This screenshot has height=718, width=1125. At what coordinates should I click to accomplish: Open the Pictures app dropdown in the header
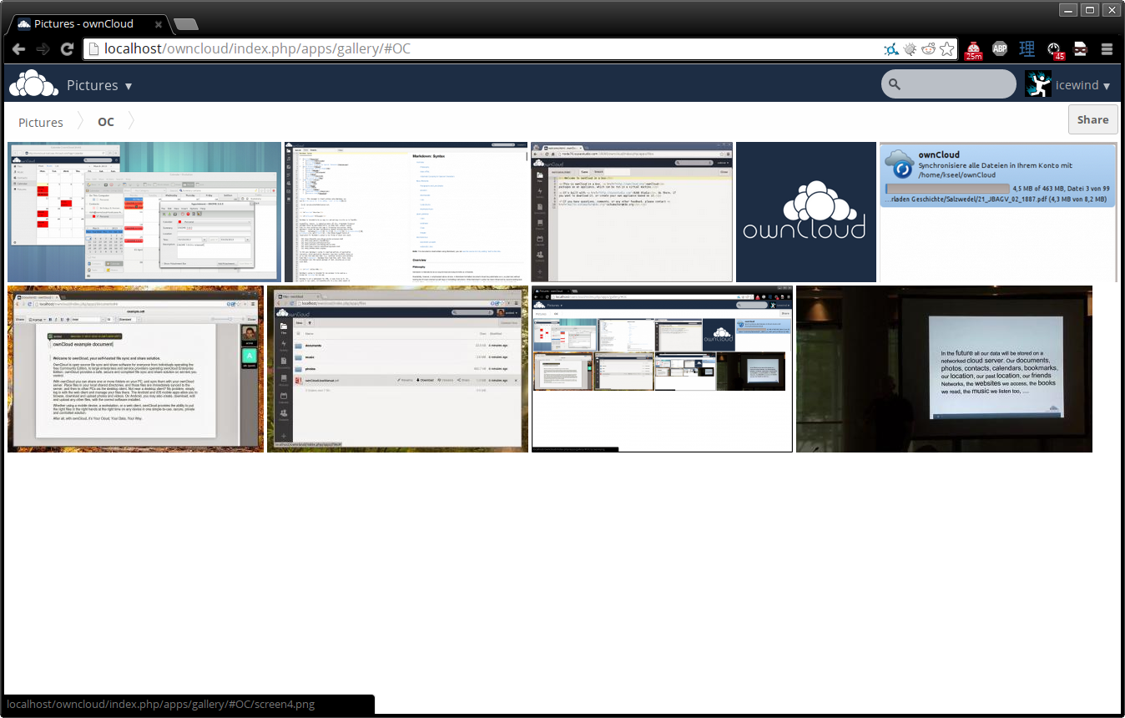[99, 84]
